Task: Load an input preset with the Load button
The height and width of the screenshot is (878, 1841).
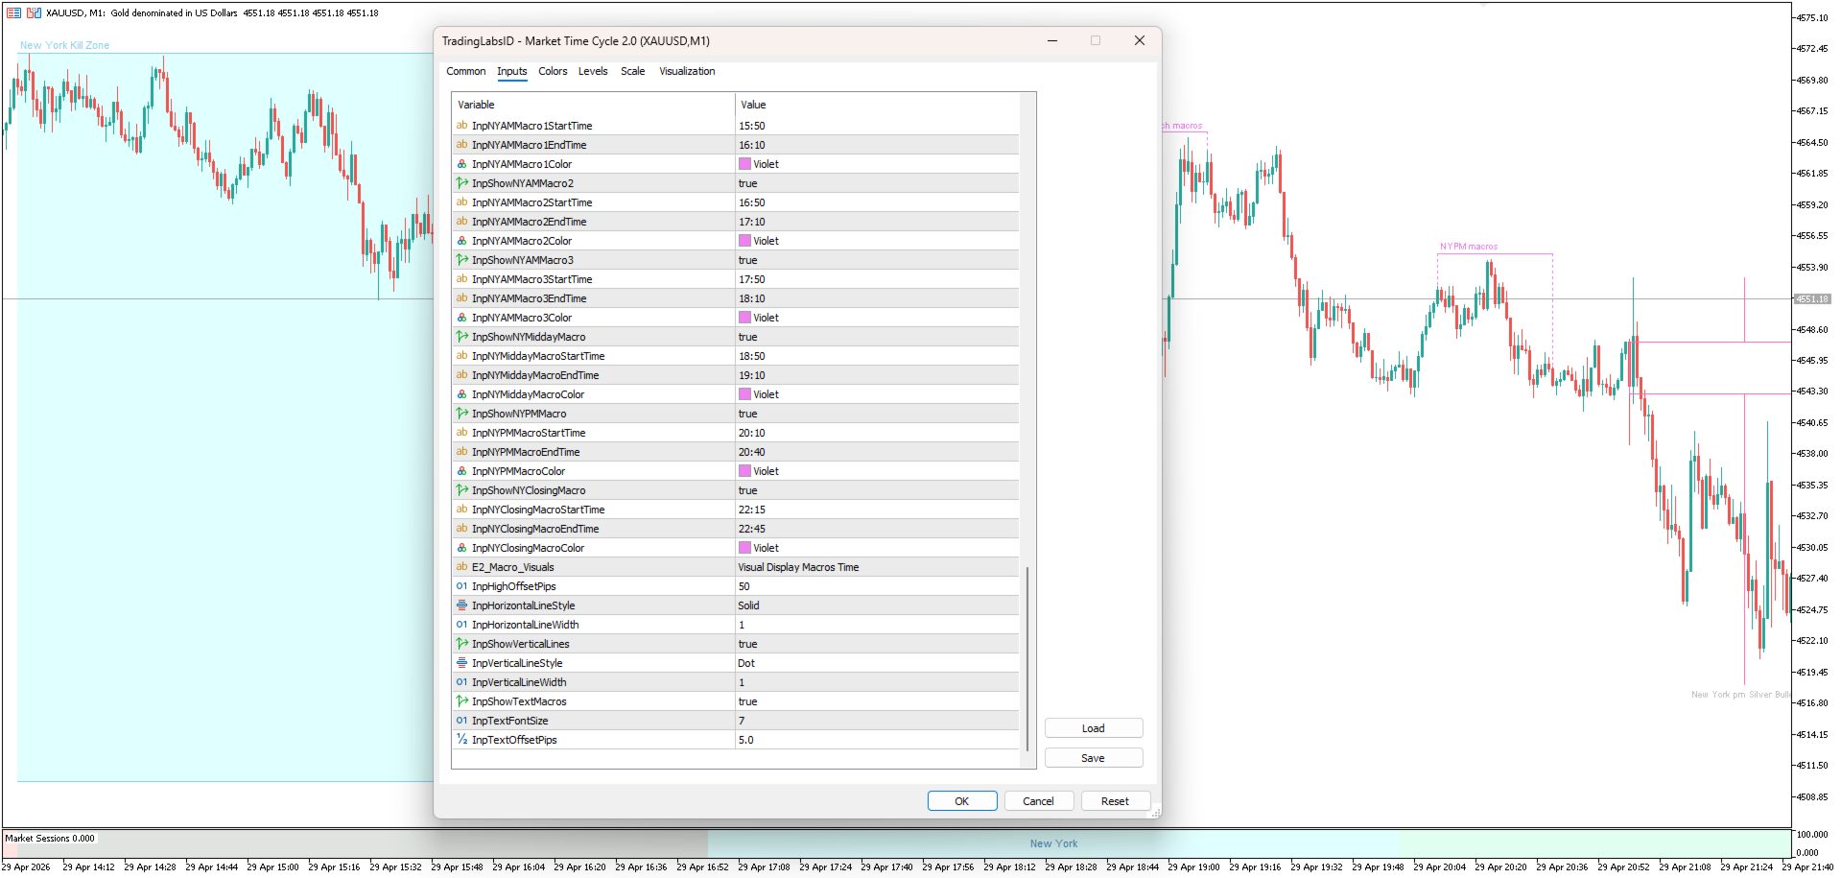Action: click(1094, 728)
